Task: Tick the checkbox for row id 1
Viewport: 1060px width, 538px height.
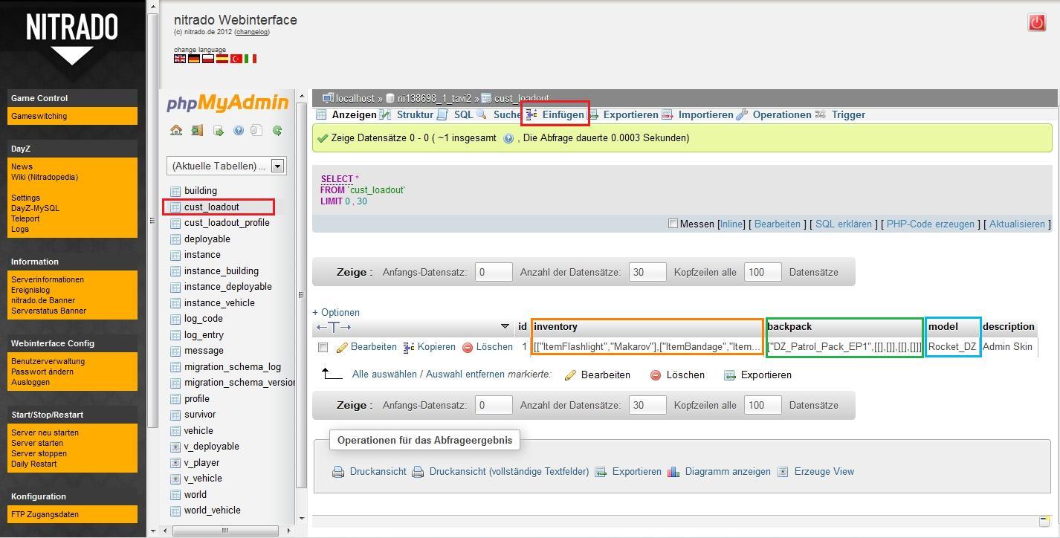Action: click(323, 347)
